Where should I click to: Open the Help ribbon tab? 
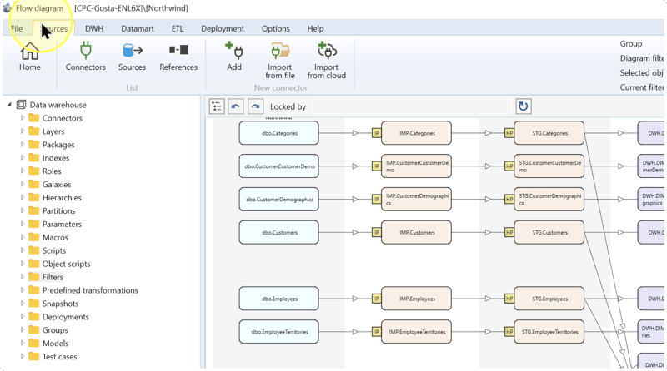[315, 28]
